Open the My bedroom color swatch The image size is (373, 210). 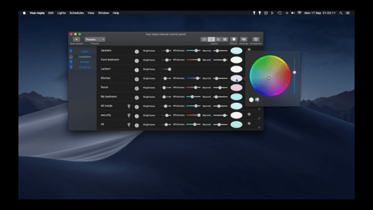pos(237,97)
